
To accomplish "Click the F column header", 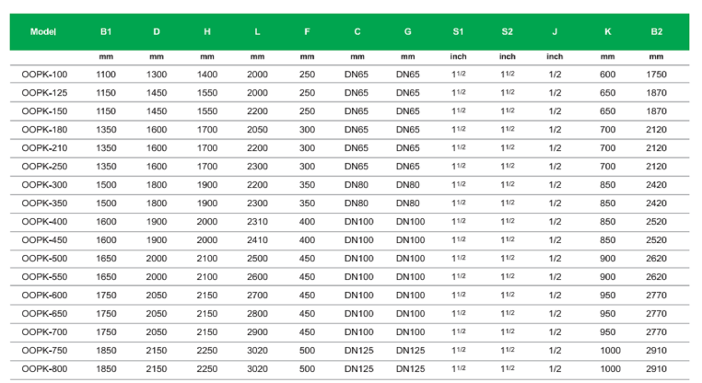I will (x=307, y=32).
